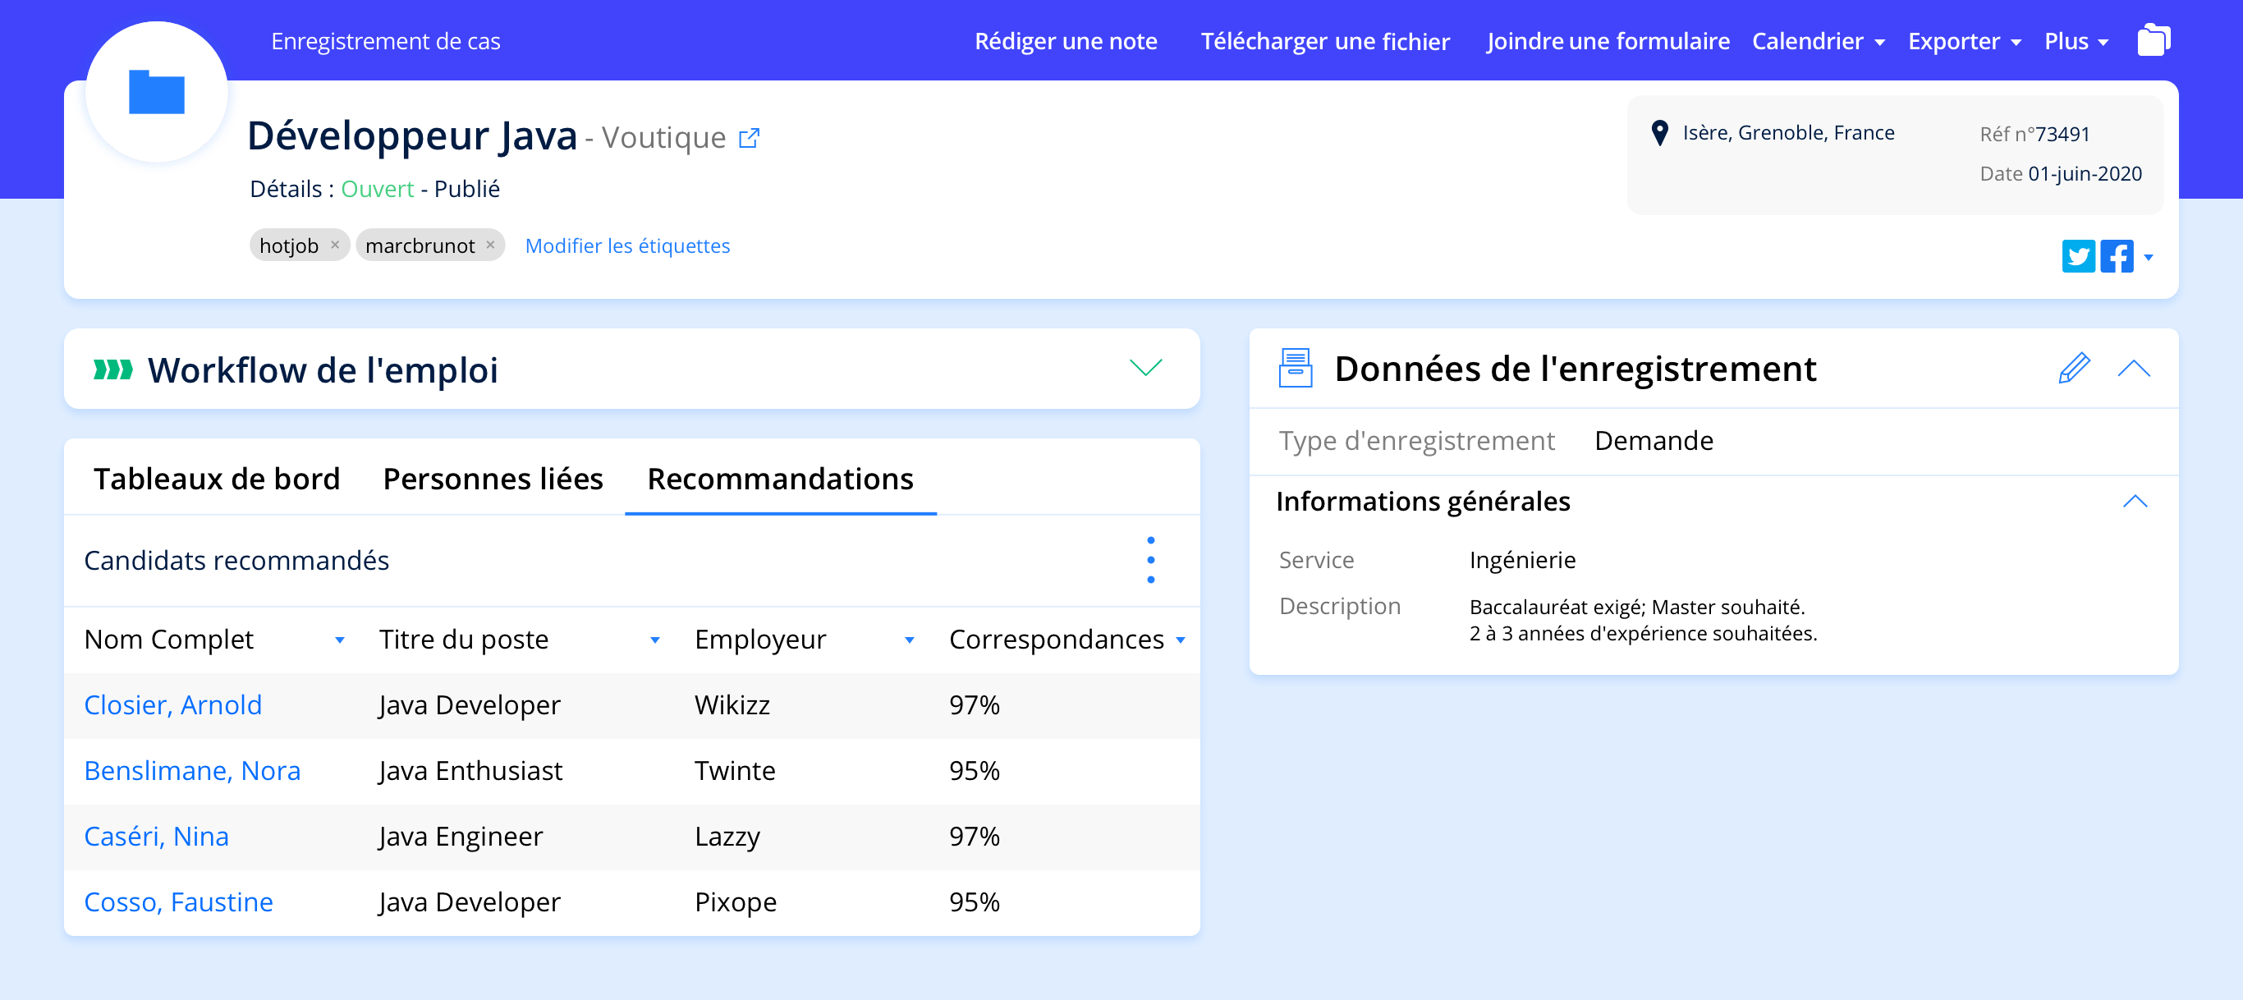Collapse the Informations générales section
Viewport: 2243px width, 1000px height.
(2134, 501)
